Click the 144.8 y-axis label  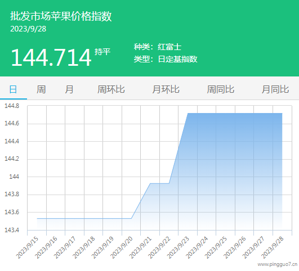[x=12, y=106]
